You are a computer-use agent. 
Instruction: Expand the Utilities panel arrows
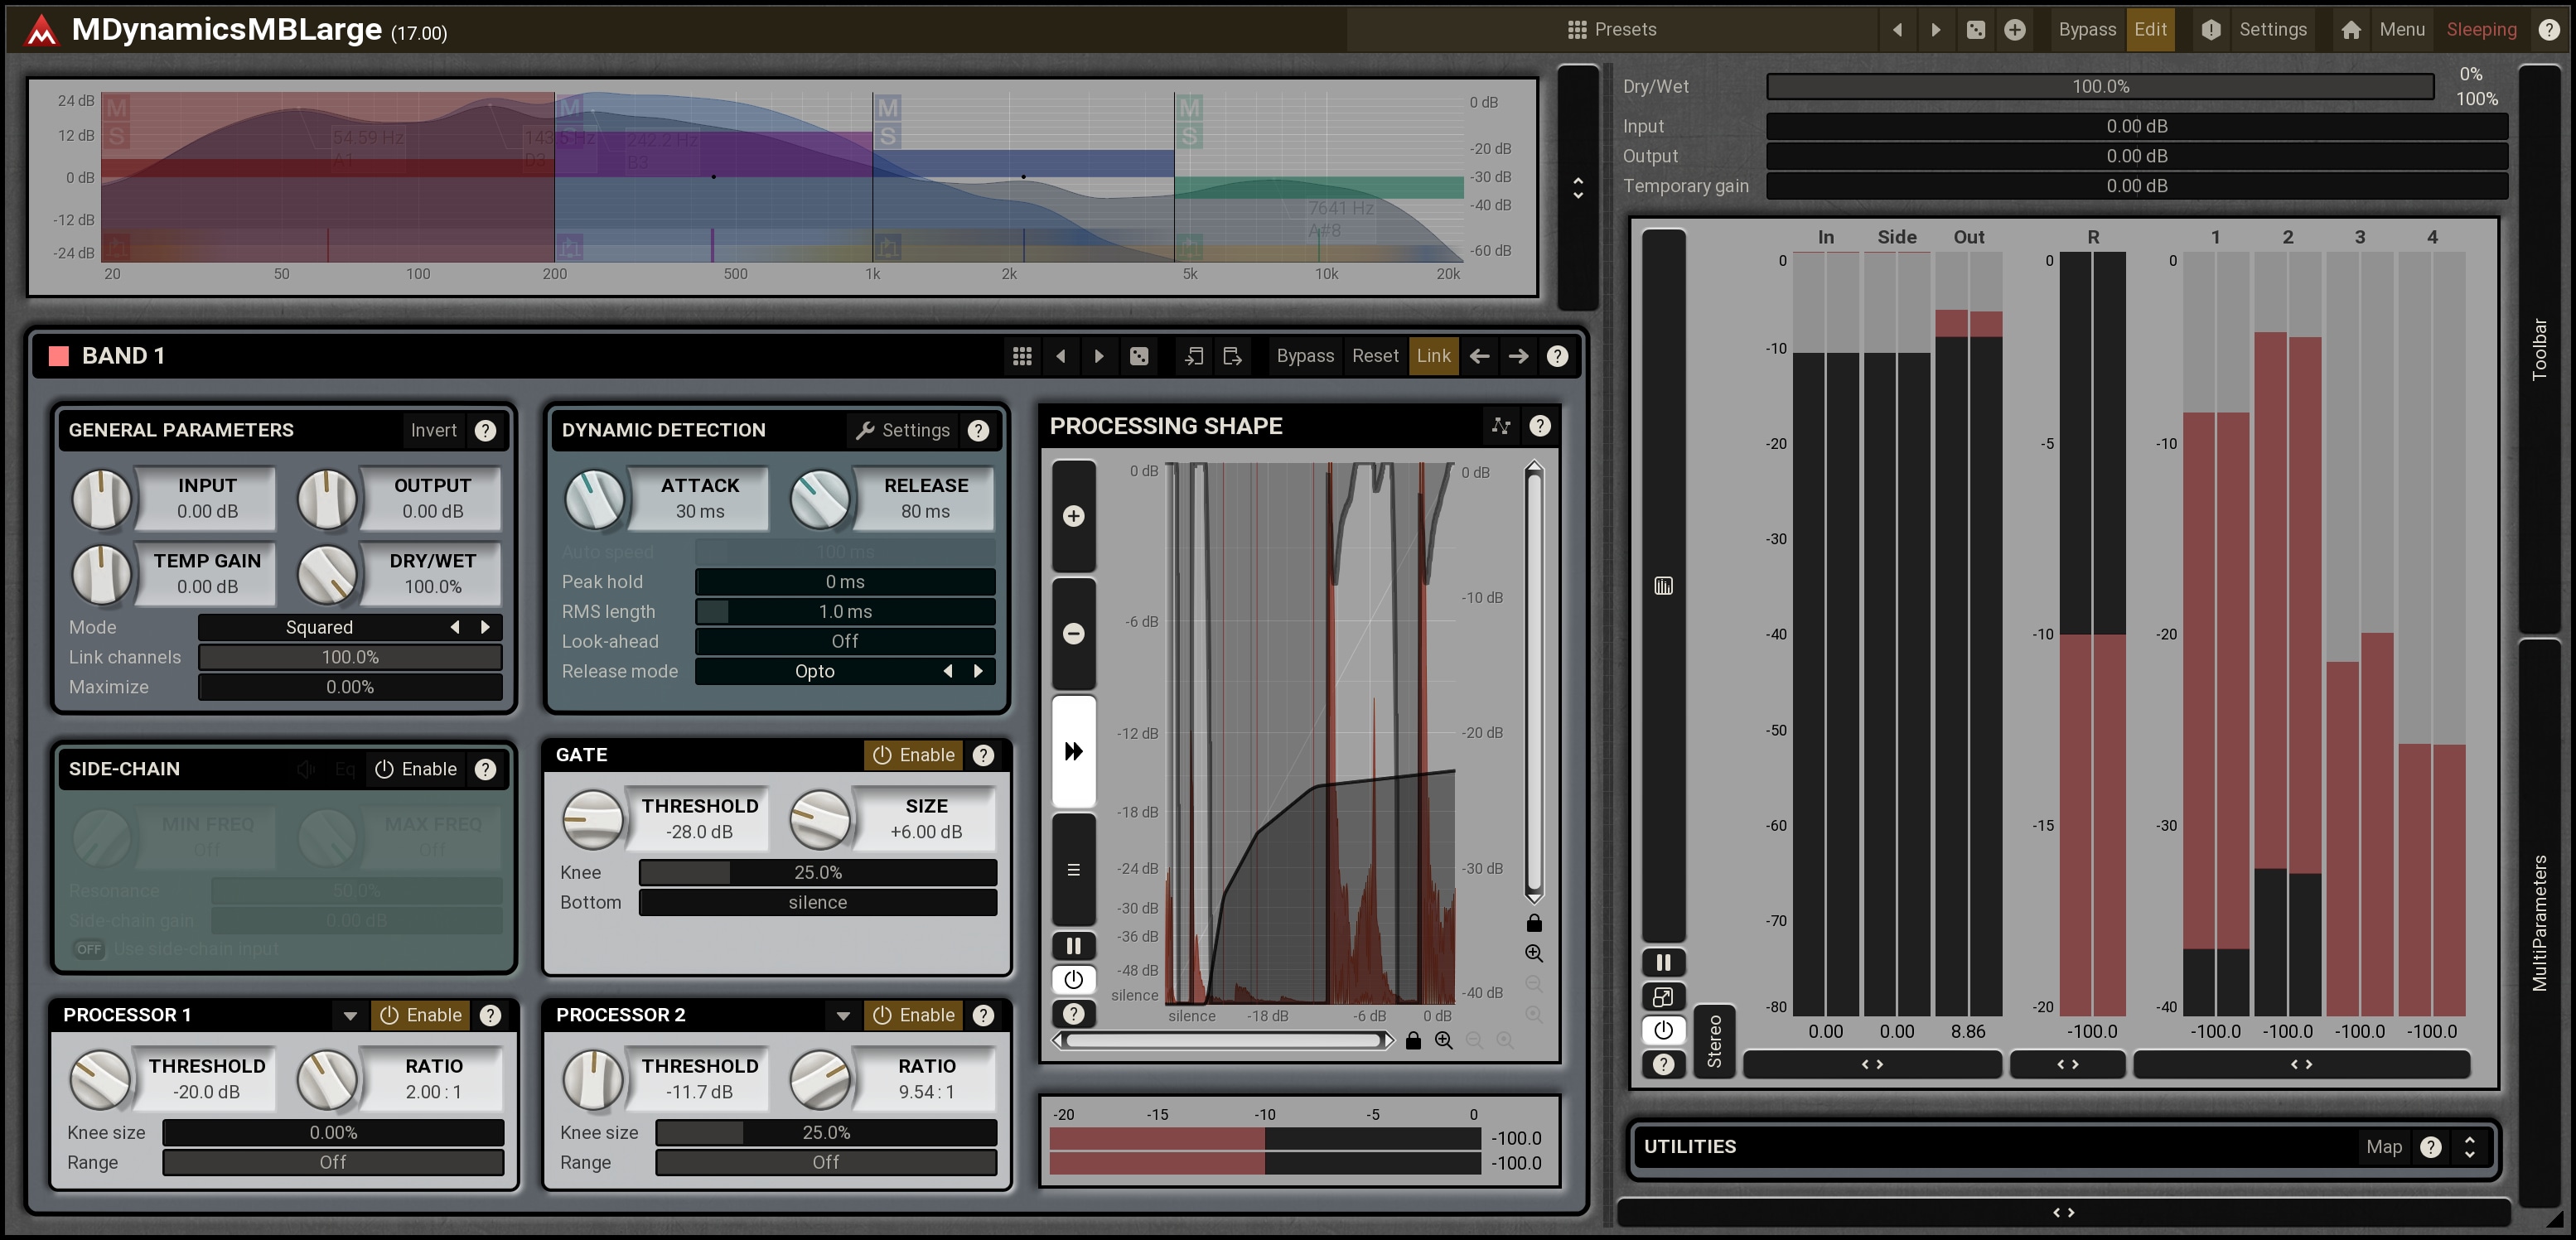(2469, 1147)
